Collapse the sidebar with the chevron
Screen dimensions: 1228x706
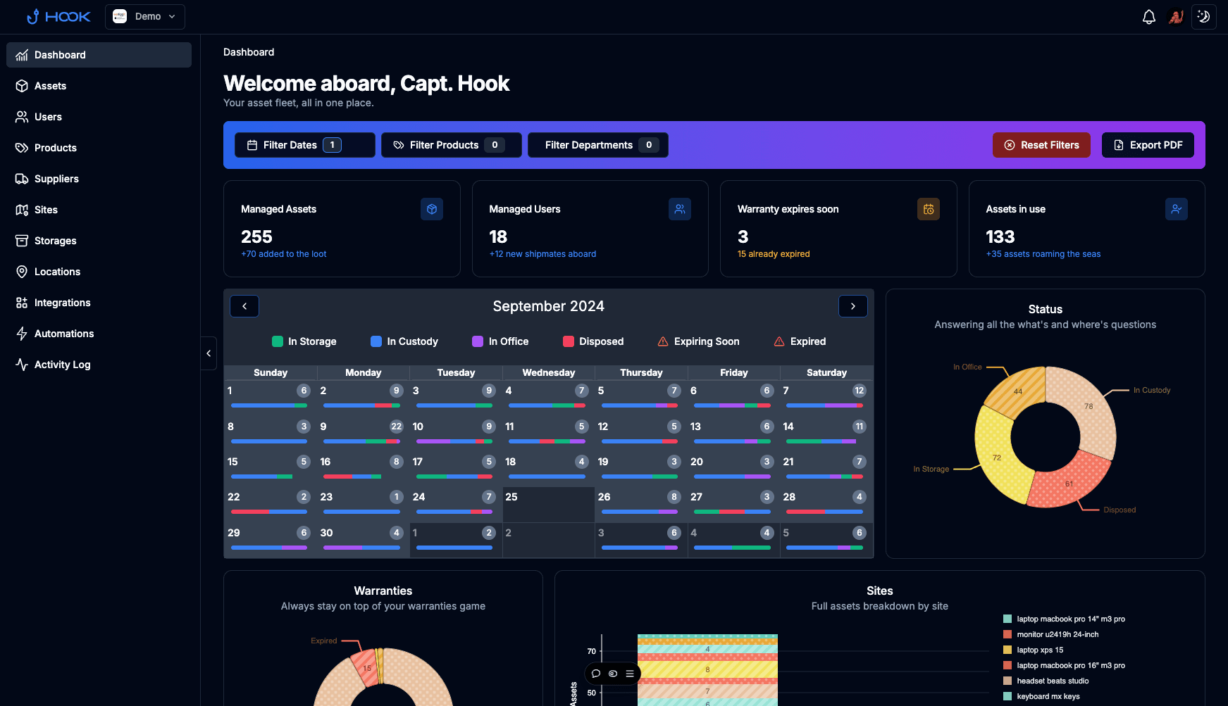pyautogui.click(x=209, y=353)
